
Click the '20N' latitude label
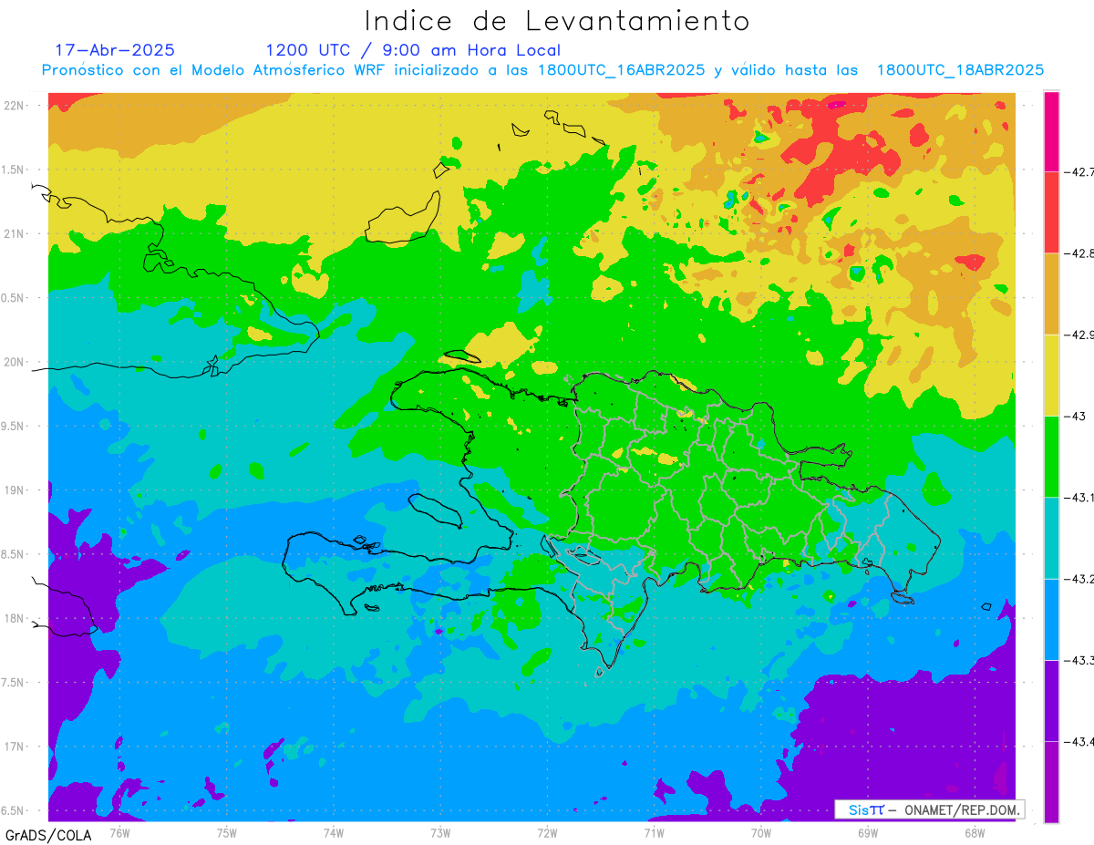tap(13, 362)
